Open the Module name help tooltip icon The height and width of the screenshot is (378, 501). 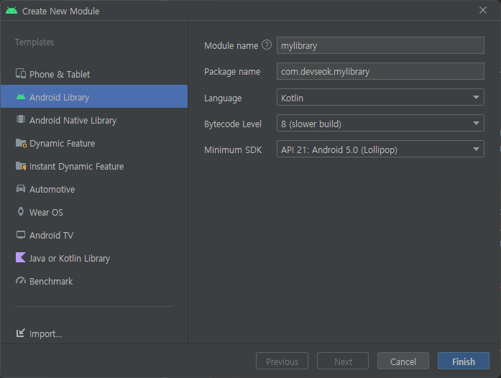pos(267,45)
